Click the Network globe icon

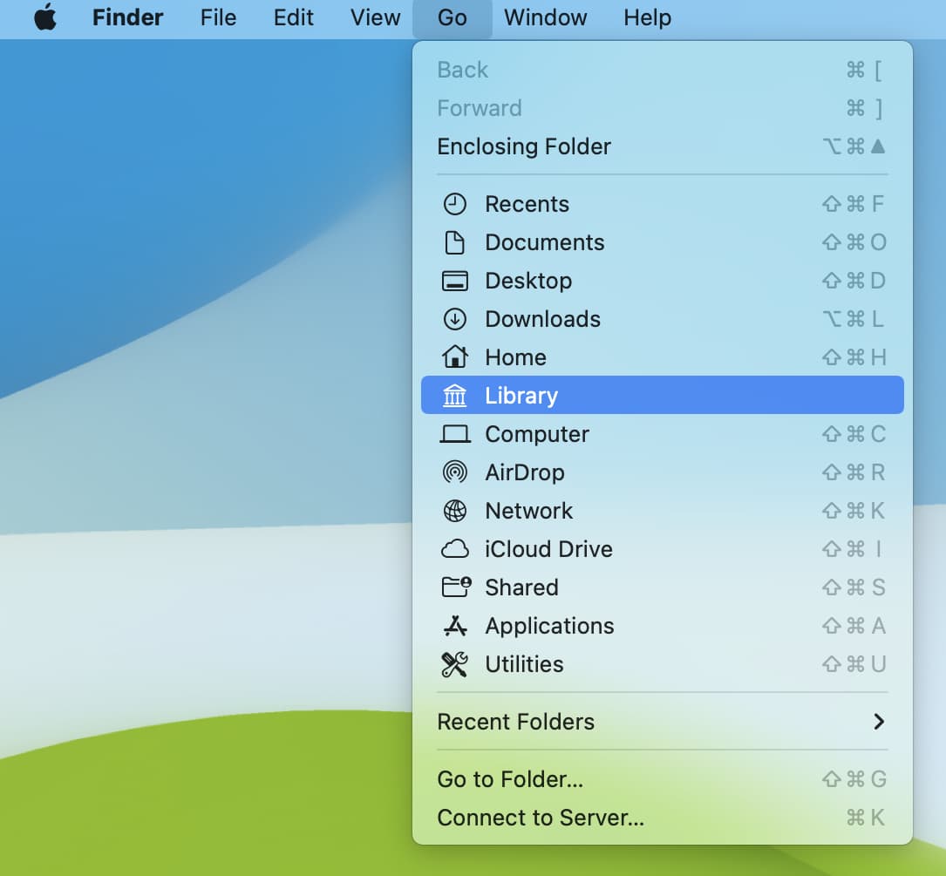pos(454,511)
